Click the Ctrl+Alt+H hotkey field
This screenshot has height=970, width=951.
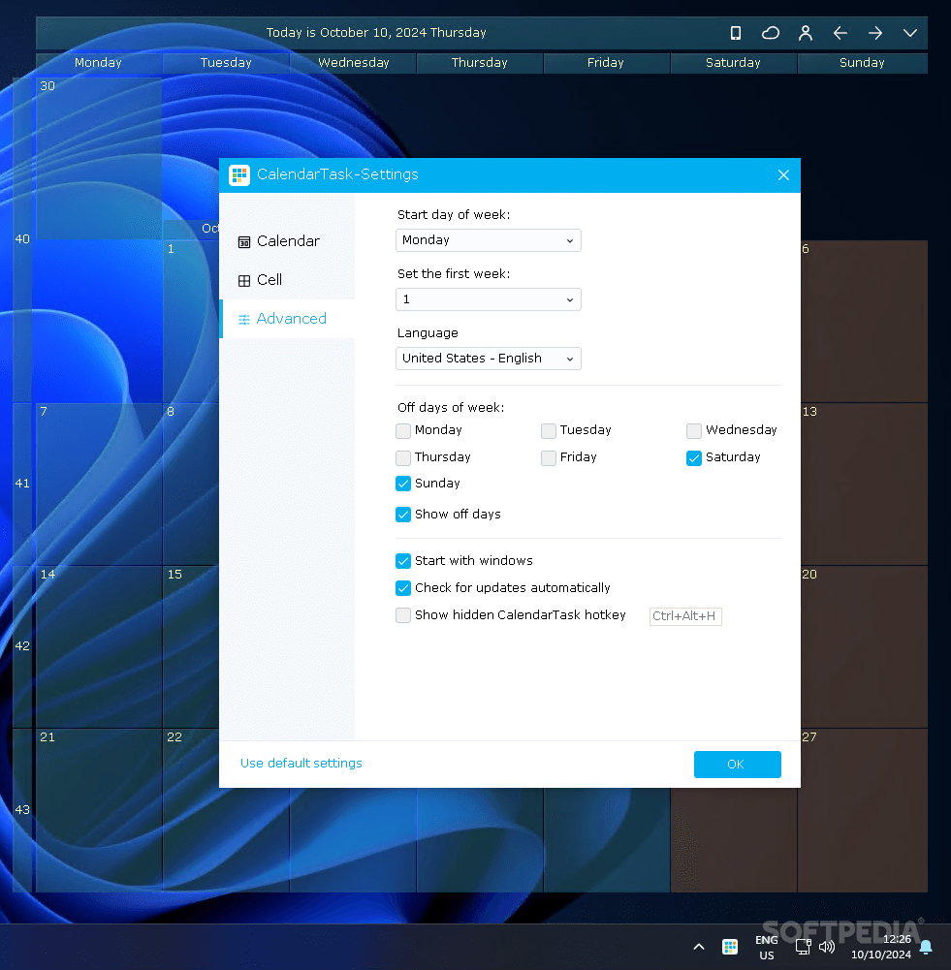tap(685, 615)
